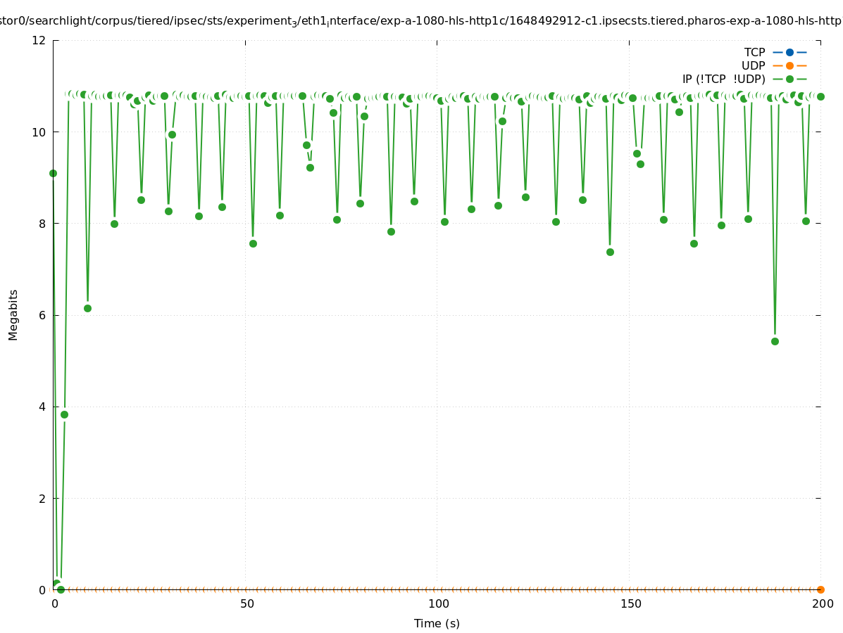Click the 150 tick label on x-axis

(630, 603)
